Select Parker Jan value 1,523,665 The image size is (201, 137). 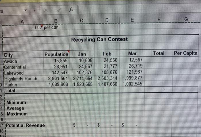tap(83, 84)
